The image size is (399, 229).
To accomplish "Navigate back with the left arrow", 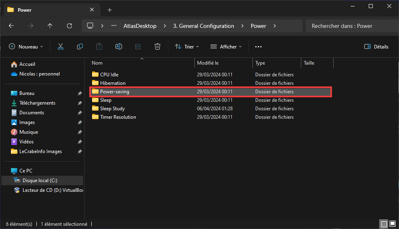I will [x=11, y=26].
